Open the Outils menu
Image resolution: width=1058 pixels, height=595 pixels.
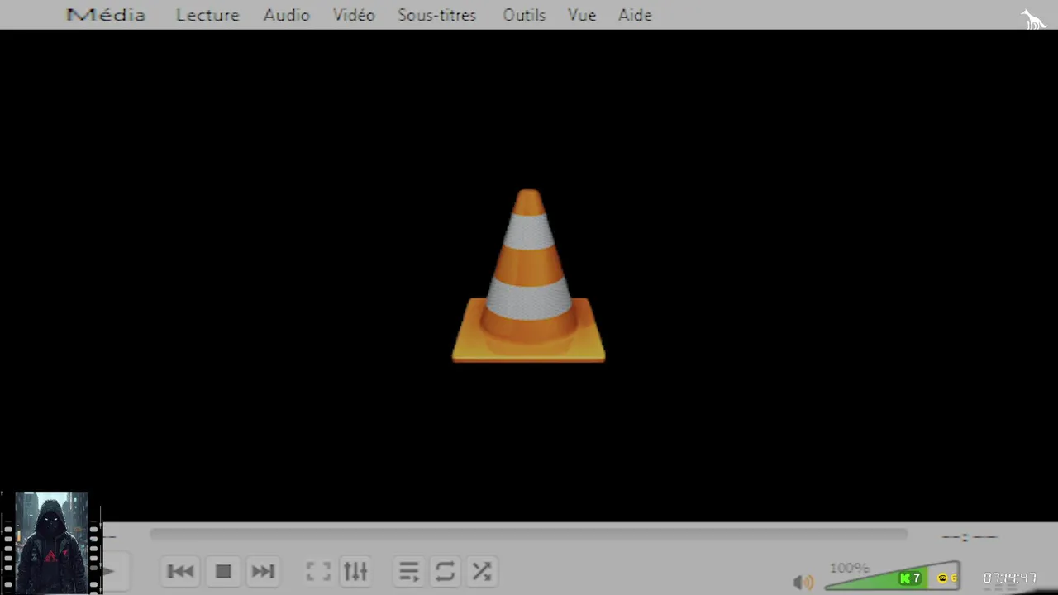coord(524,15)
